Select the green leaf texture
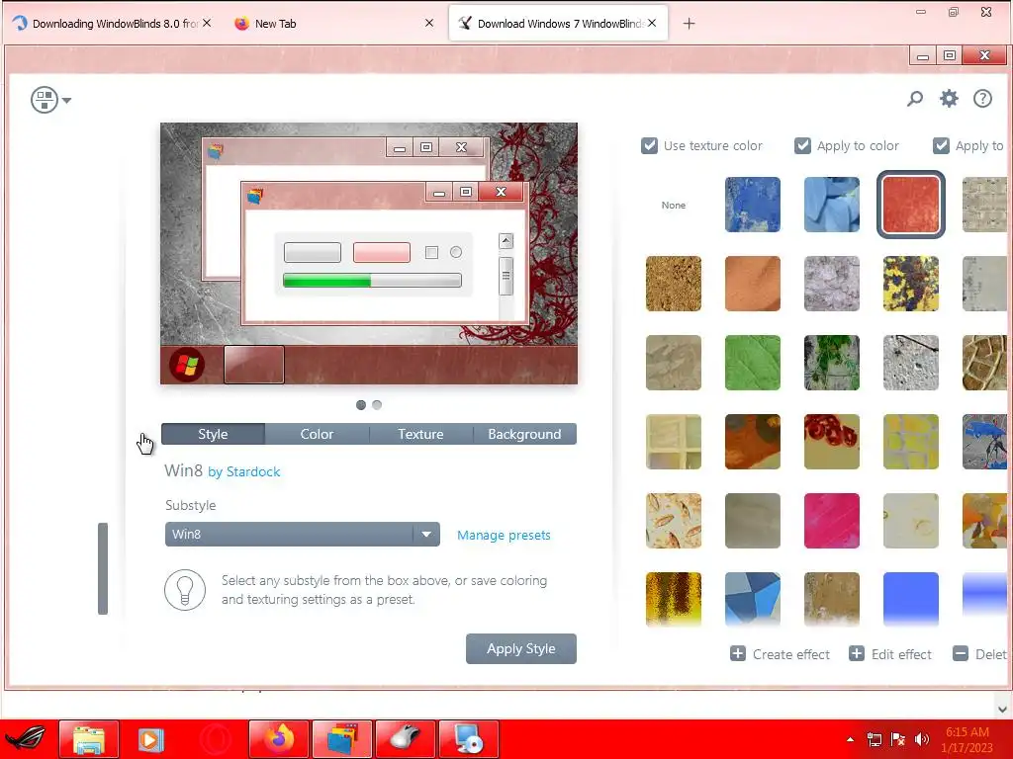Screen dimensions: 1013x759 pos(753,363)
